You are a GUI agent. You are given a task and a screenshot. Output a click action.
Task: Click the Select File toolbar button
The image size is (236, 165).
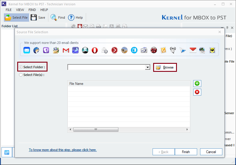pos(16,18)
